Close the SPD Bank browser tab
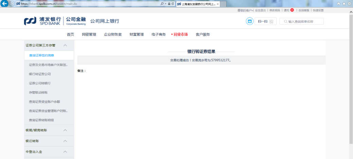This screenshot has width=353, height=159. coord(217,4)
